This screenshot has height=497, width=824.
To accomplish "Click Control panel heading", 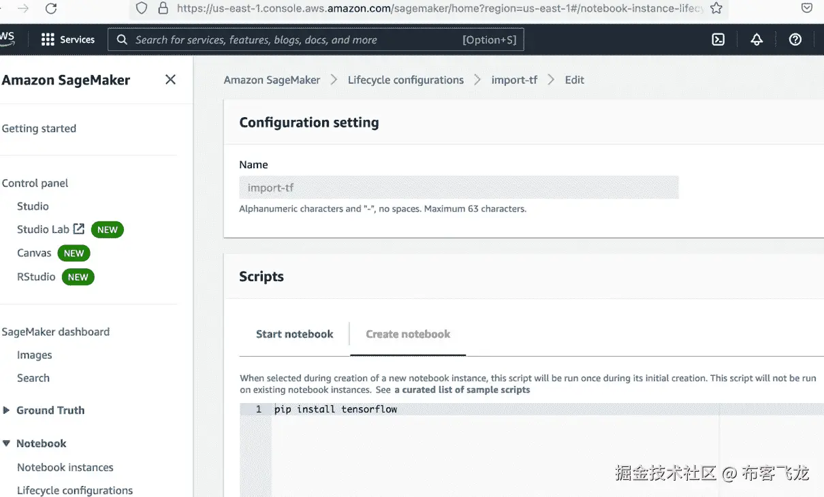I will point(35,183).
